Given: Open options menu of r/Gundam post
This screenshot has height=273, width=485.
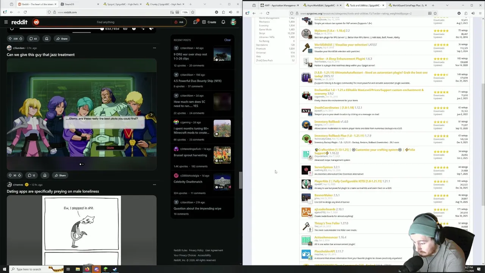Looking at the screenshot, I should [x=154, y=48].
